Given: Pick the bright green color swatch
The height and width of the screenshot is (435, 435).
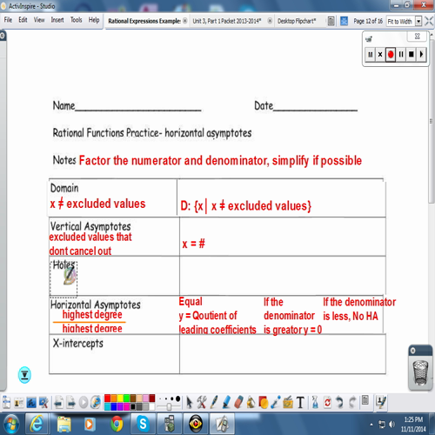Looking at the screenshot, I should click(126, 398).
